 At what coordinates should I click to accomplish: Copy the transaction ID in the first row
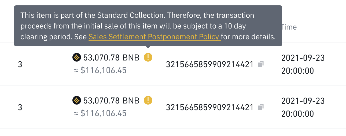pos(261,64)
